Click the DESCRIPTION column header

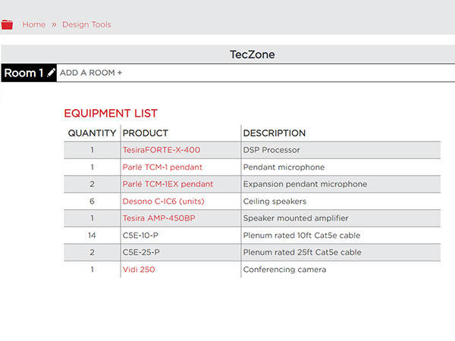[x=275, y=133]
